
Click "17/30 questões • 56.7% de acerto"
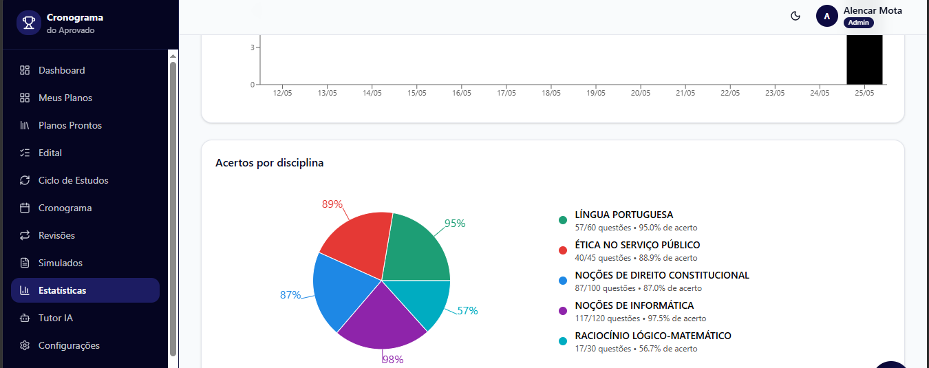(637, 349)
